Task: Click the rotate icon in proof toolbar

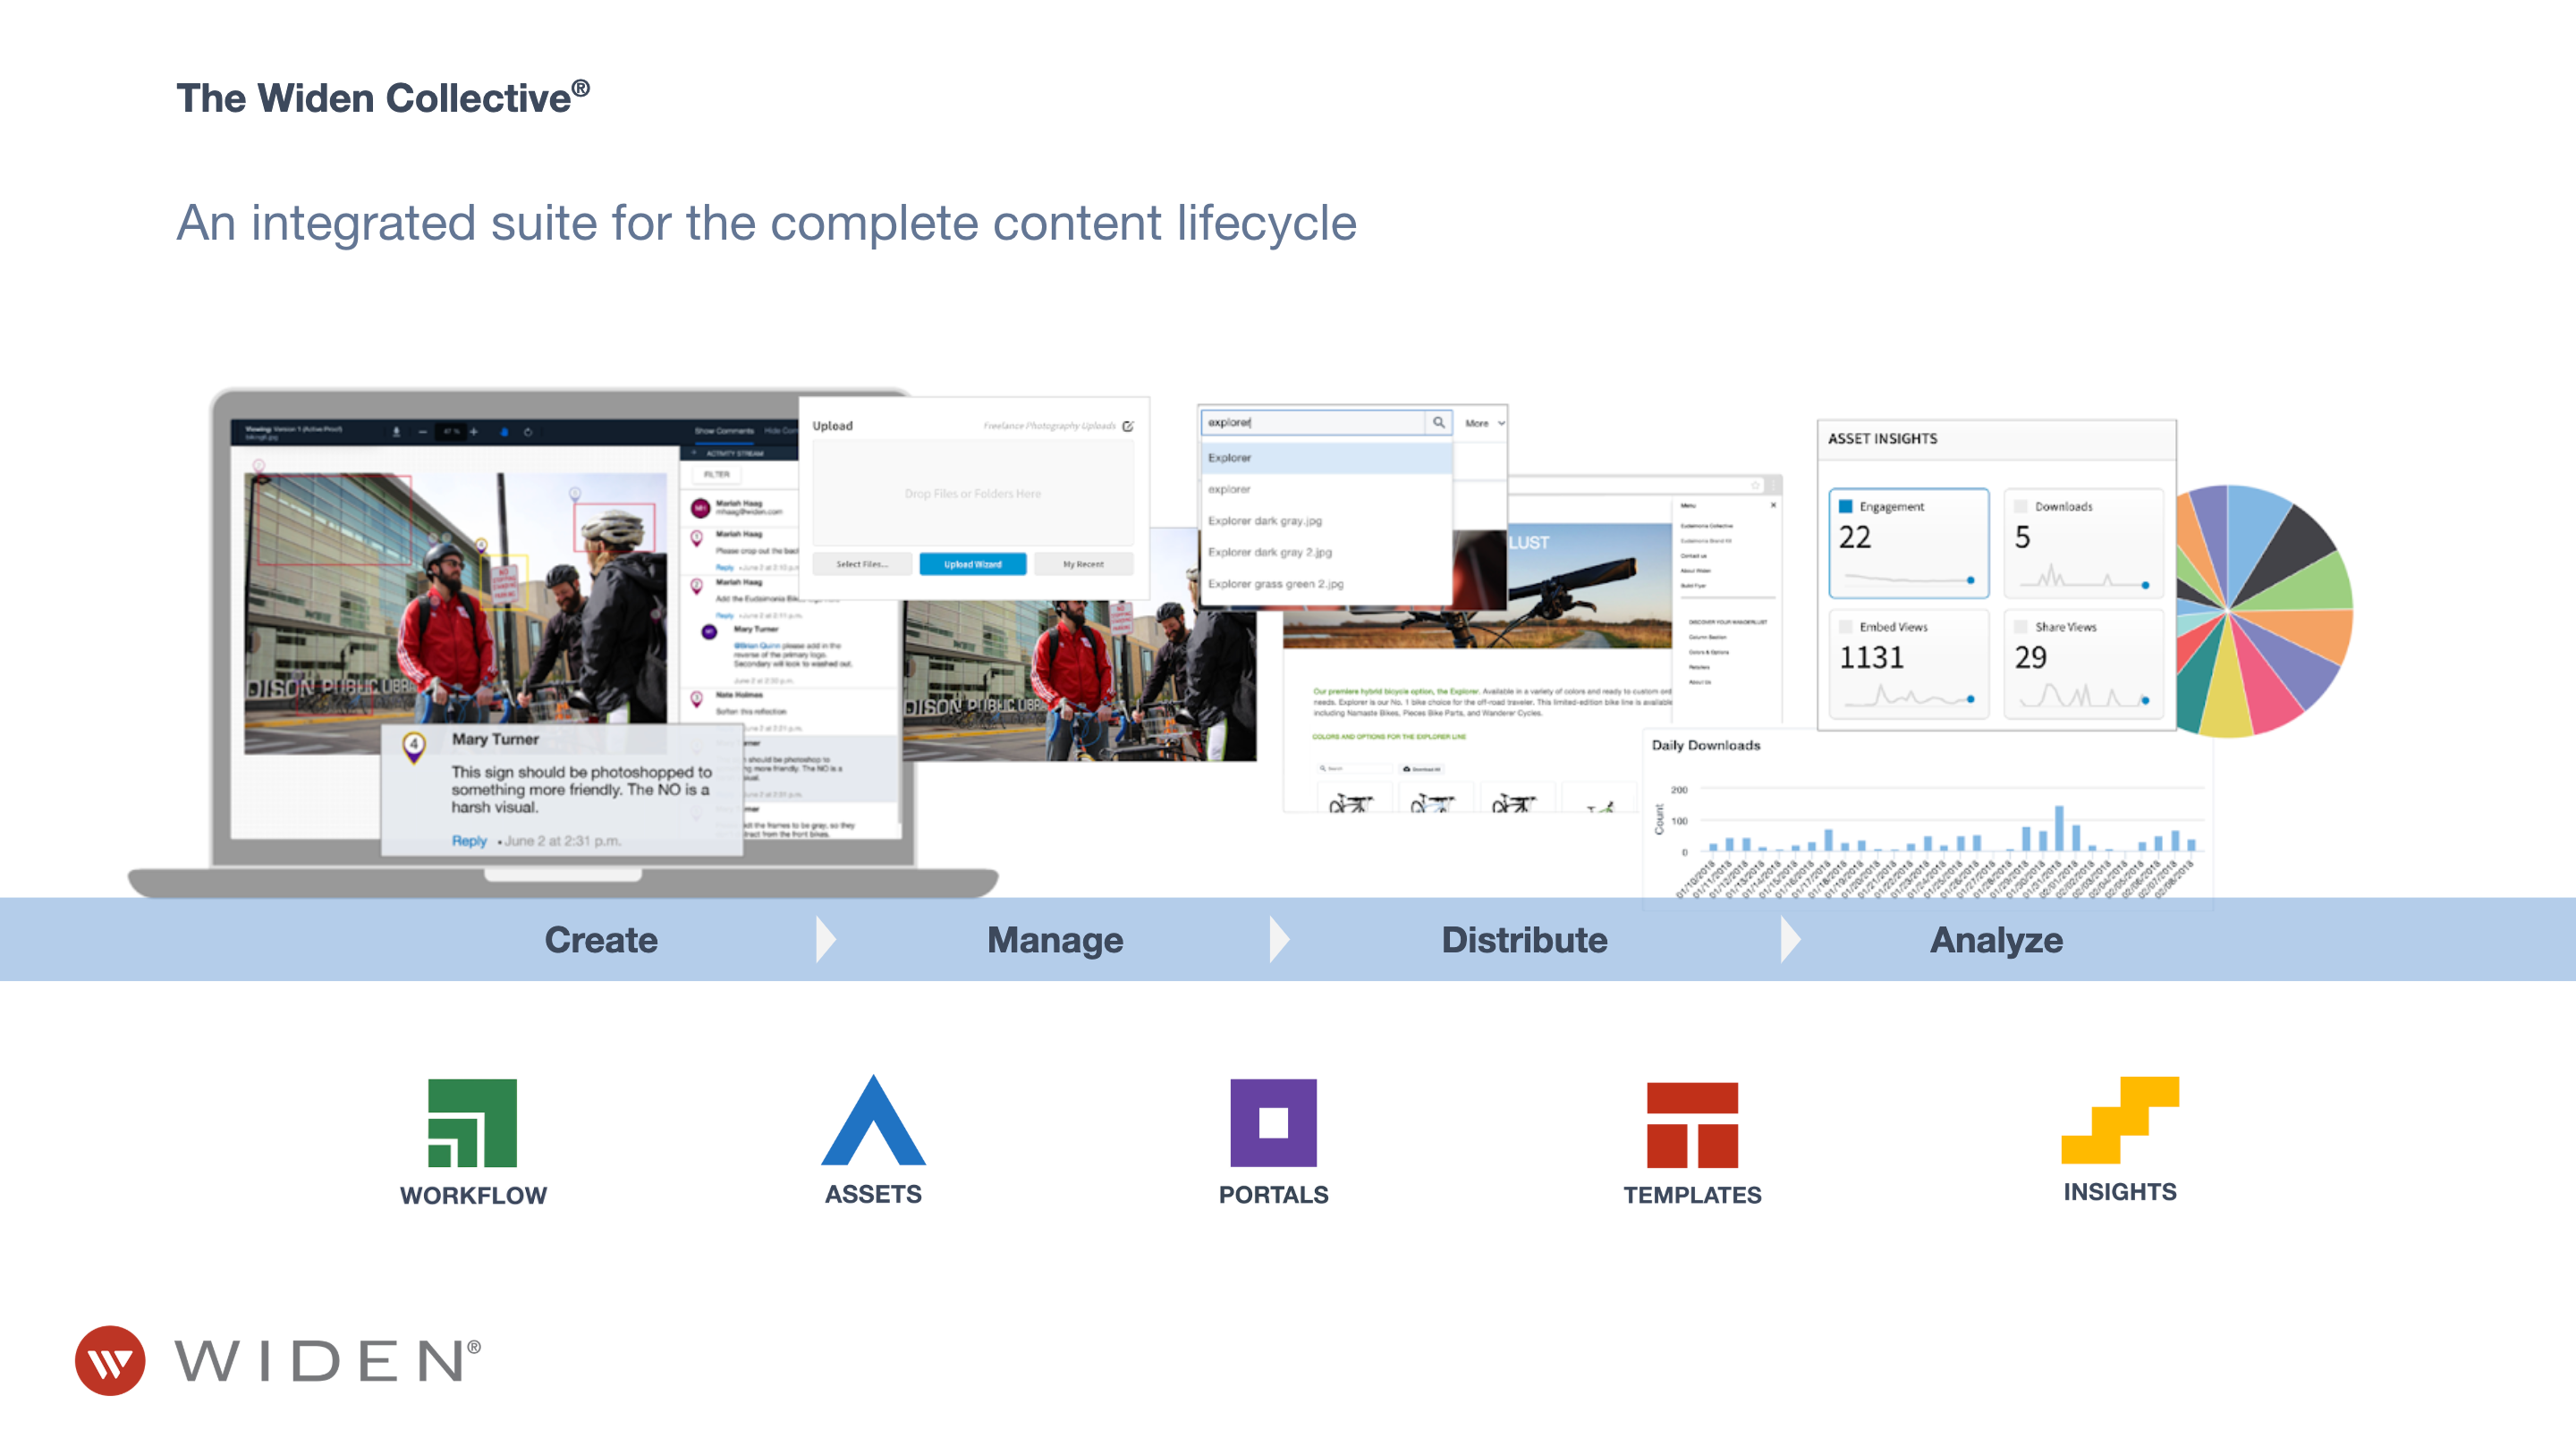Action: (528, 432)
